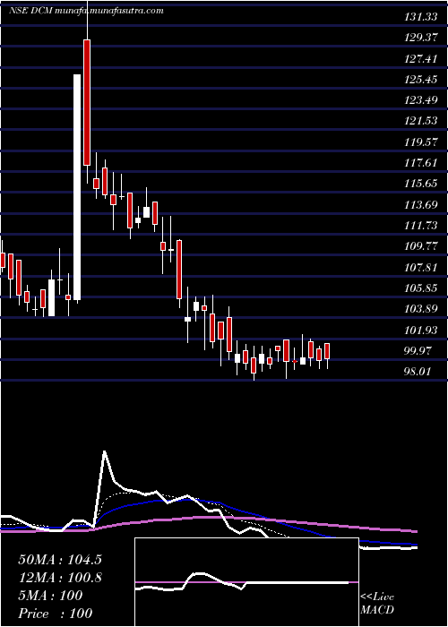Click the 5MA : 100 reading
The height and width of the screenshot is (627, 448).
coord(50,596)
